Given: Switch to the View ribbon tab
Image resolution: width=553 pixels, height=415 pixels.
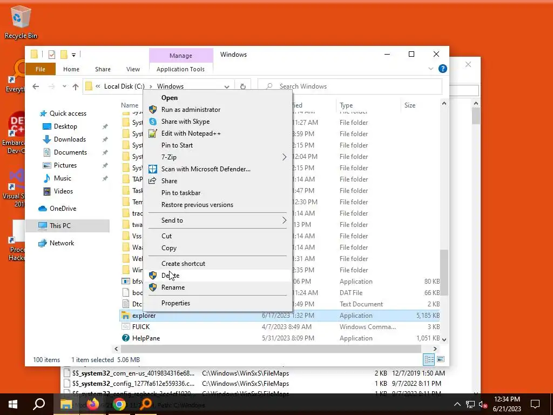Looking at the screenshot, I should coord(133,69).
